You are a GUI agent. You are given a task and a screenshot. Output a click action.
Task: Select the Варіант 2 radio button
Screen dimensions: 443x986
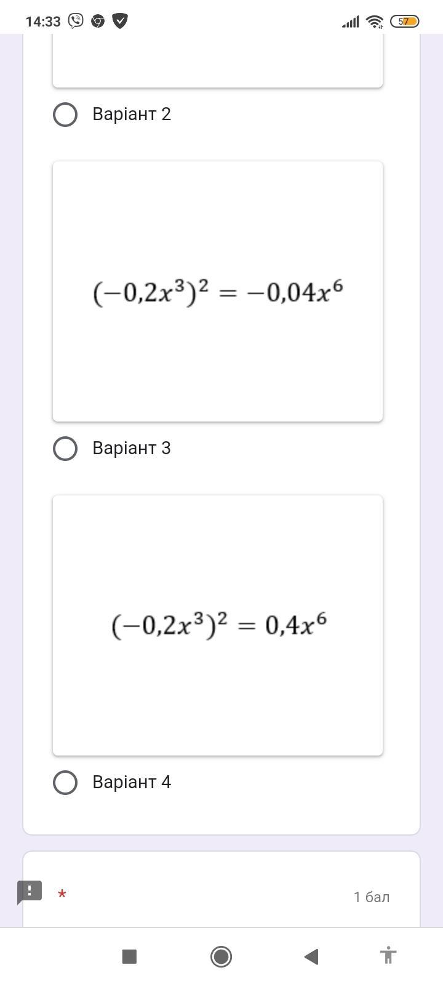[65, 115]
